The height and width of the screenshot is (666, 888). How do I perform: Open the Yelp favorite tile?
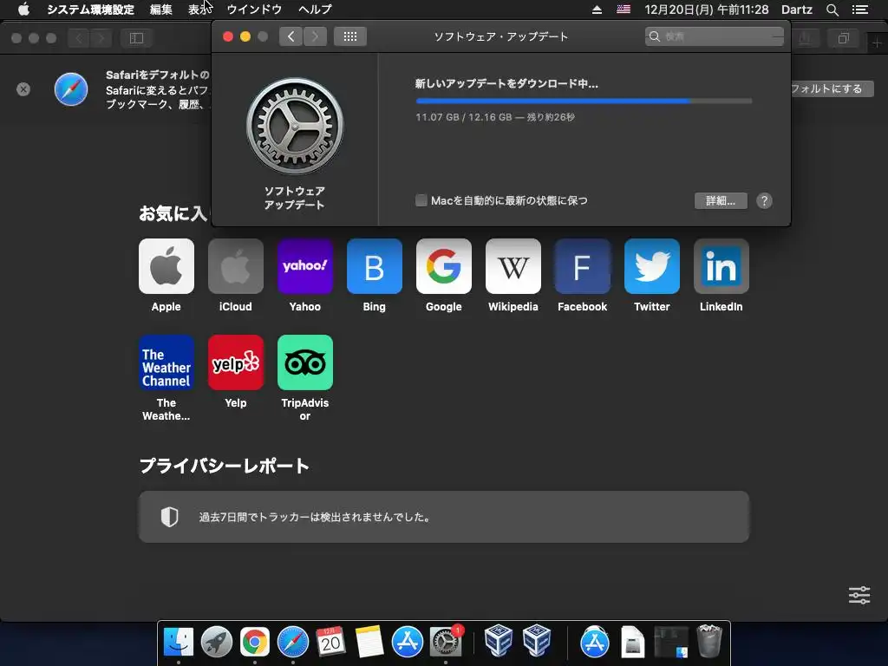click(x=236, y=362)
